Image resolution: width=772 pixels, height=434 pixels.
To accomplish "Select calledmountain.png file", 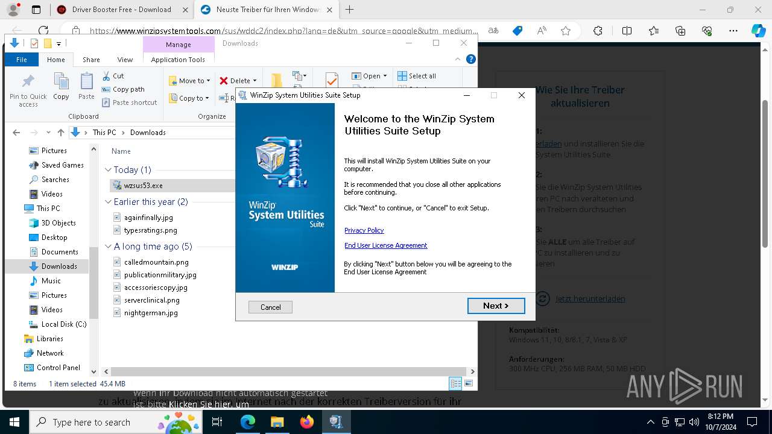I will [156, 262].
